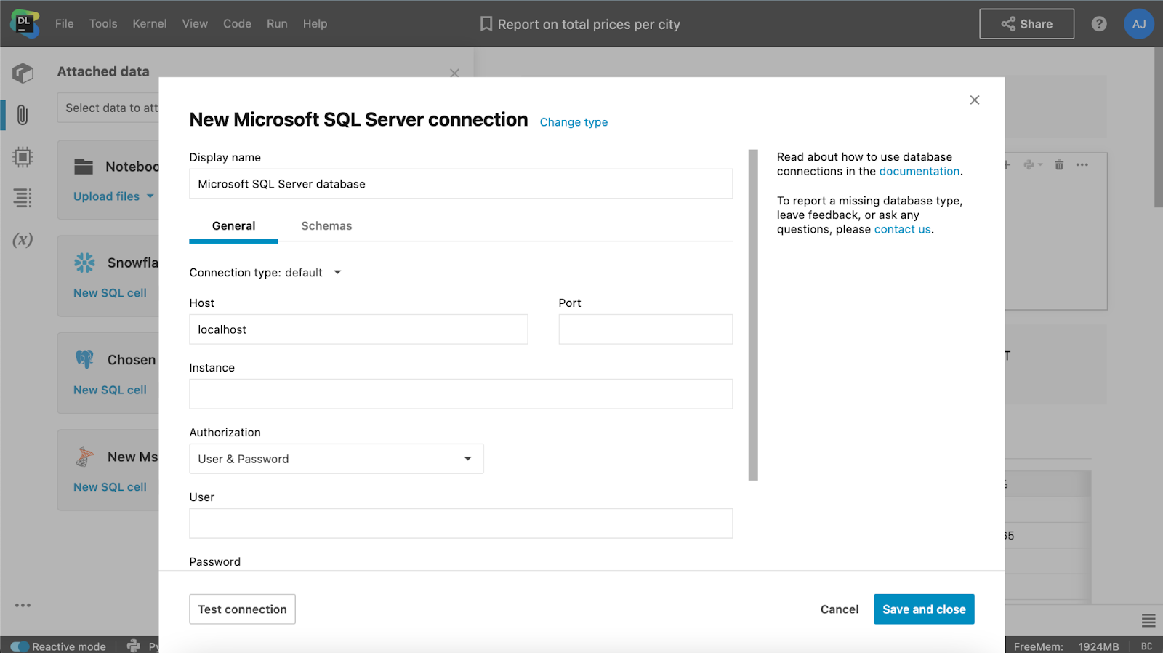Image resolution: width=1163 pixels, height=653 pixels.
Task: Click the page vertical scrollbar
Action: pyautogui.click(x=1158, y=127)
